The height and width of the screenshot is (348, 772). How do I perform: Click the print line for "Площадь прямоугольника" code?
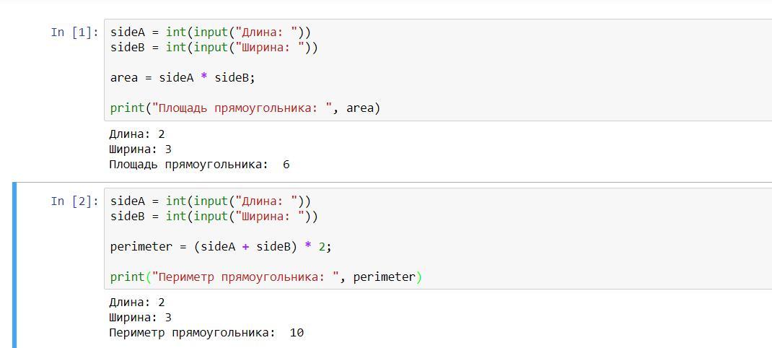click(245, 108)
